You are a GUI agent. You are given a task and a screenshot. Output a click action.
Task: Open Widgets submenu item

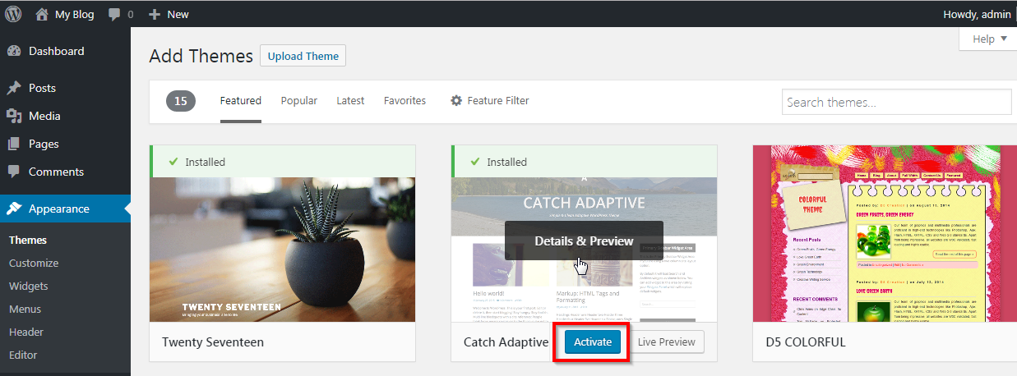pyautogui.click(x=29, y=287)
